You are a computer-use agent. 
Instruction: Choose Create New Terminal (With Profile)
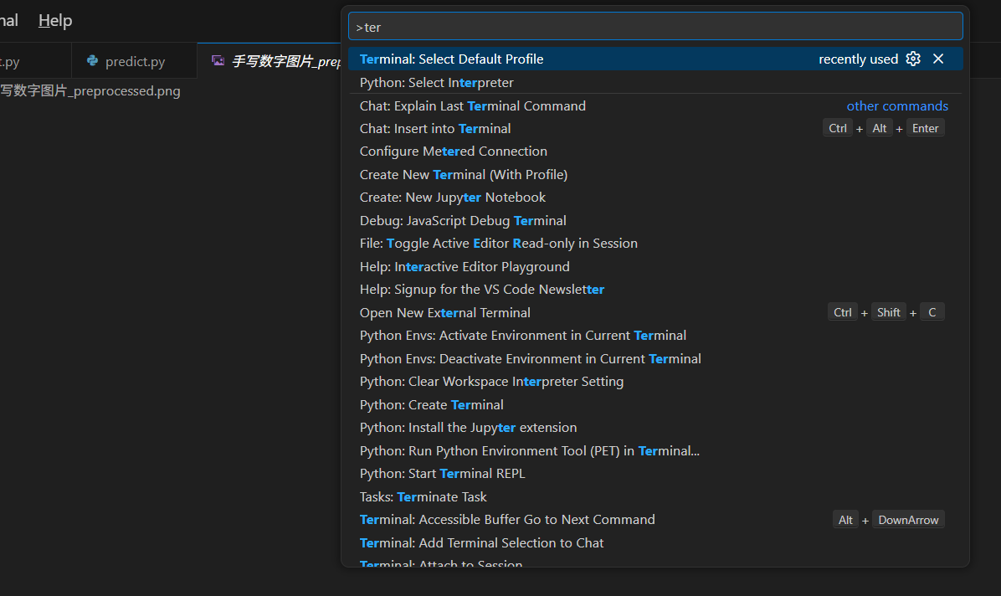[655, 174]
